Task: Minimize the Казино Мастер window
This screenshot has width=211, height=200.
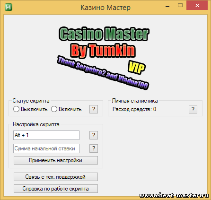Action: click(167, 6)
